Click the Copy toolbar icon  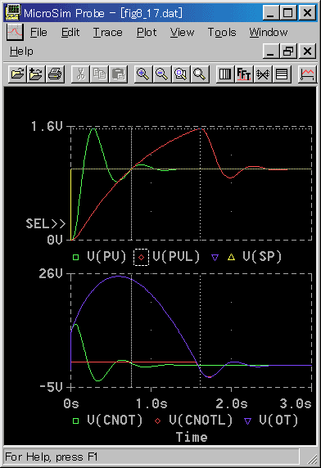tap(99, 74)
